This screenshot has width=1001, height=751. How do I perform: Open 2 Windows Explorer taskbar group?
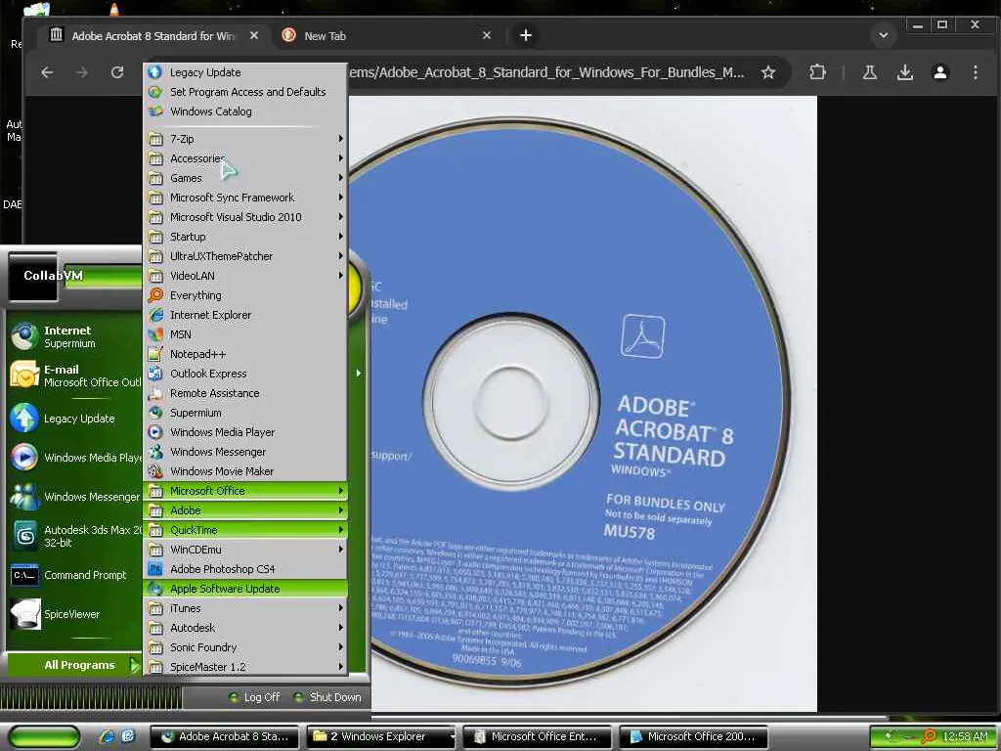tap(381, 737)
